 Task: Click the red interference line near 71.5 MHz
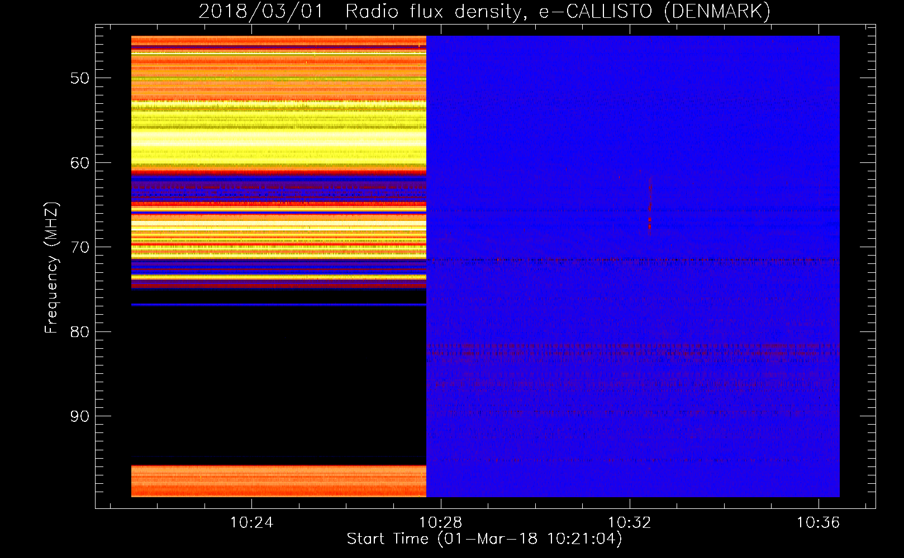(633, 260)
